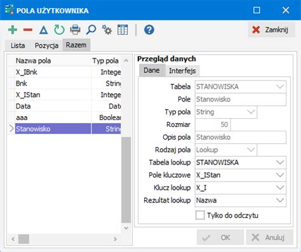Select the Bnk field row

64,83
